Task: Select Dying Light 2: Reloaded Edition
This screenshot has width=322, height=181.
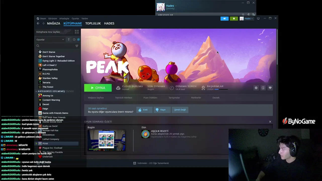Action: click(58, 61)
